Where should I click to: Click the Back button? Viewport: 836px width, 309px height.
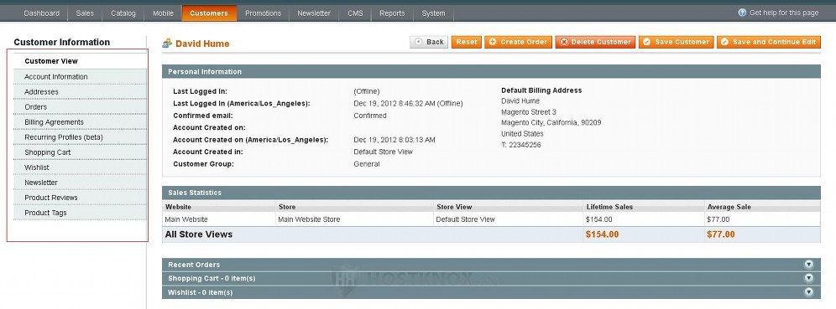429,42
